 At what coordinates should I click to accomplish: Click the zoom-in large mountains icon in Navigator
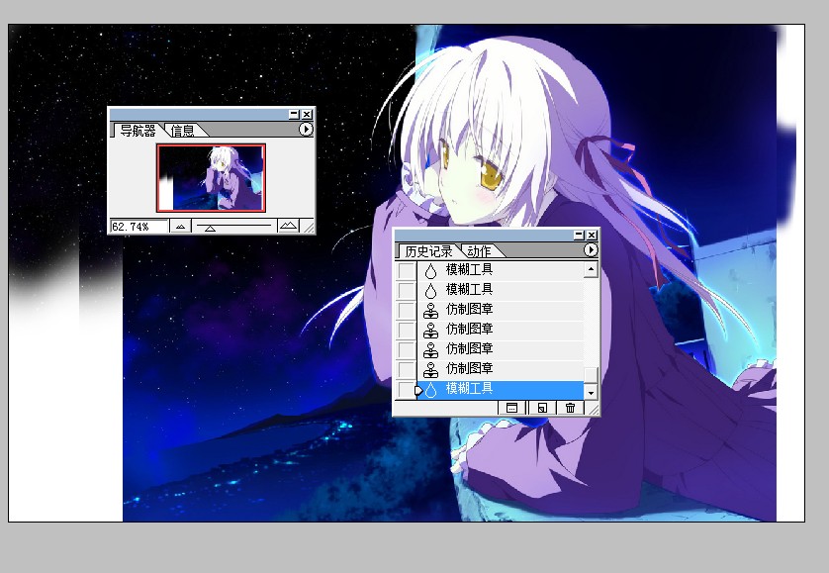288,227
